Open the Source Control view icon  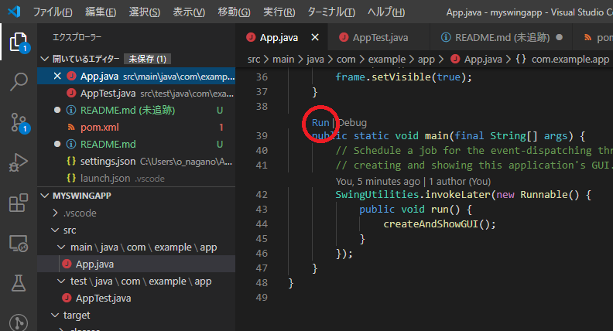point(19,123)
